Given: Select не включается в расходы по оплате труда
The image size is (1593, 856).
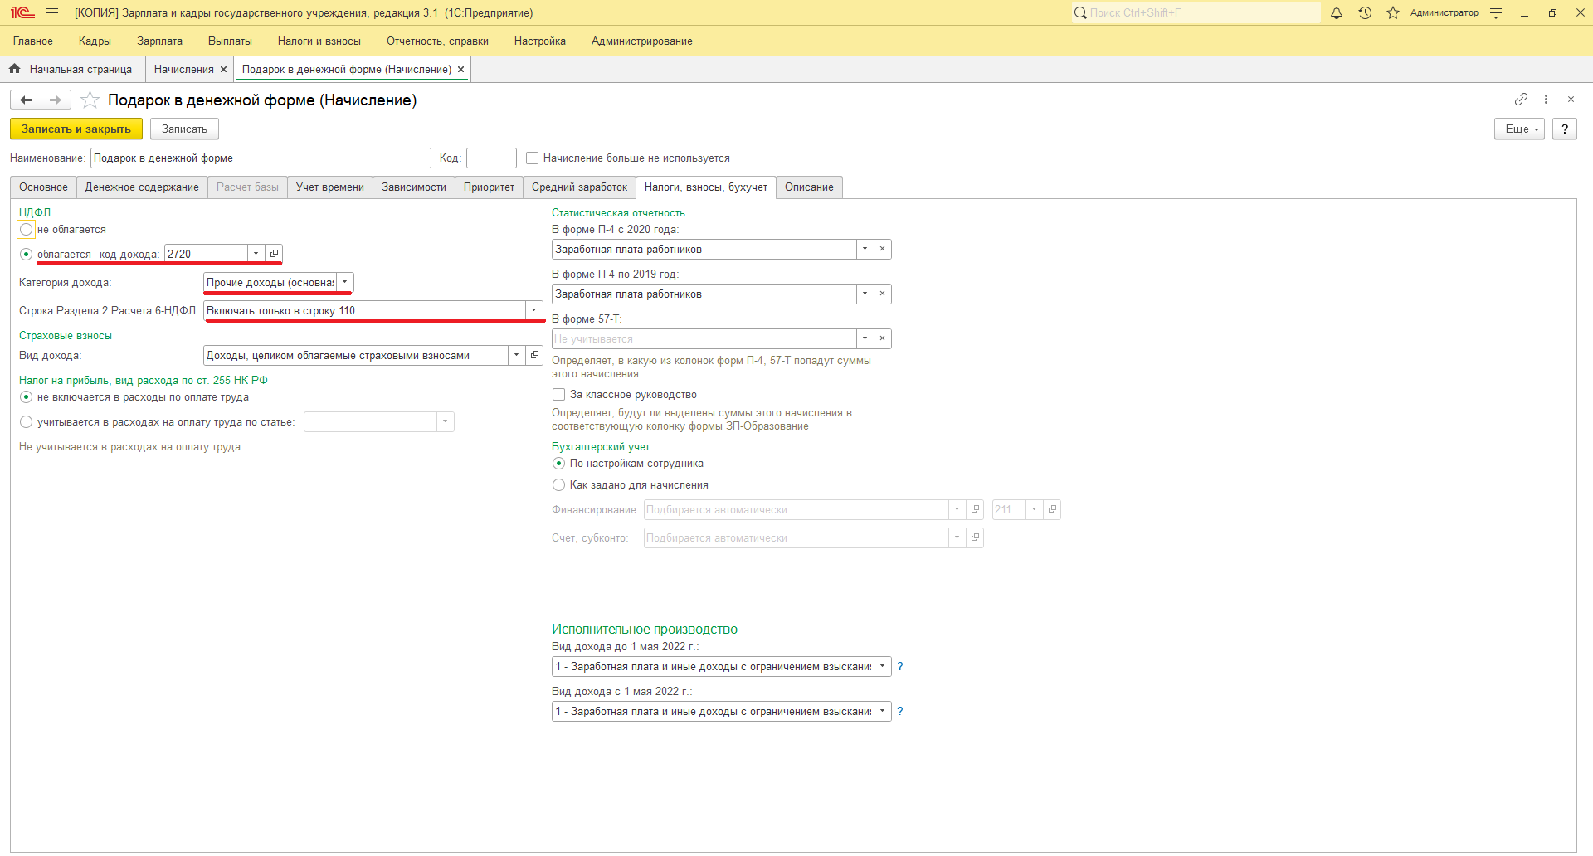Looking at the screenshot, I should tap(26, 397).
